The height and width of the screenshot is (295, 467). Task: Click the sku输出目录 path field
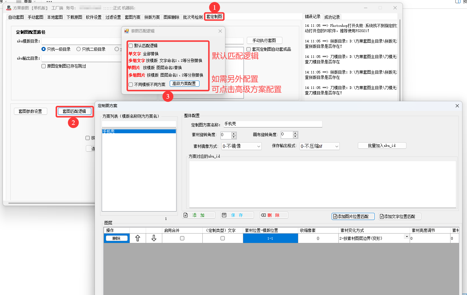82,58
